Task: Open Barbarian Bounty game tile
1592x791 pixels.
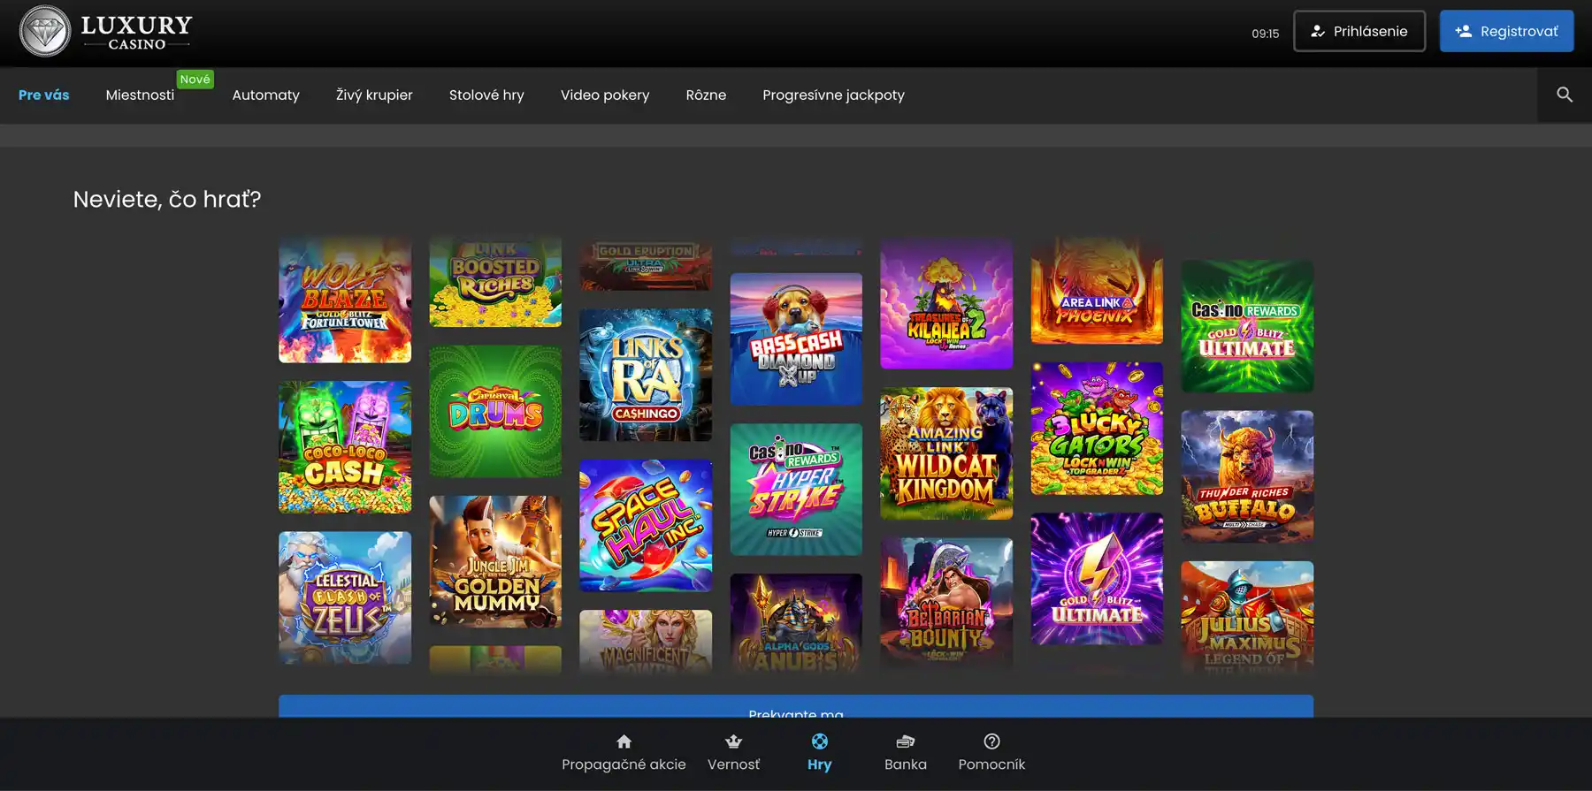Action: [946, 604]
